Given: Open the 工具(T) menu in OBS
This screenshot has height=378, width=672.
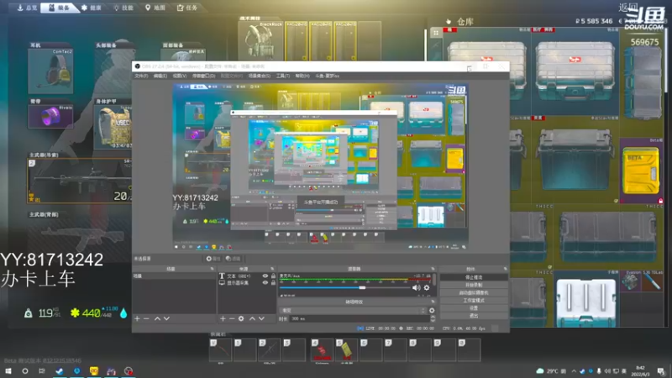Looking at the screenshot, I should pyautogui.click(x=283, y=76).
